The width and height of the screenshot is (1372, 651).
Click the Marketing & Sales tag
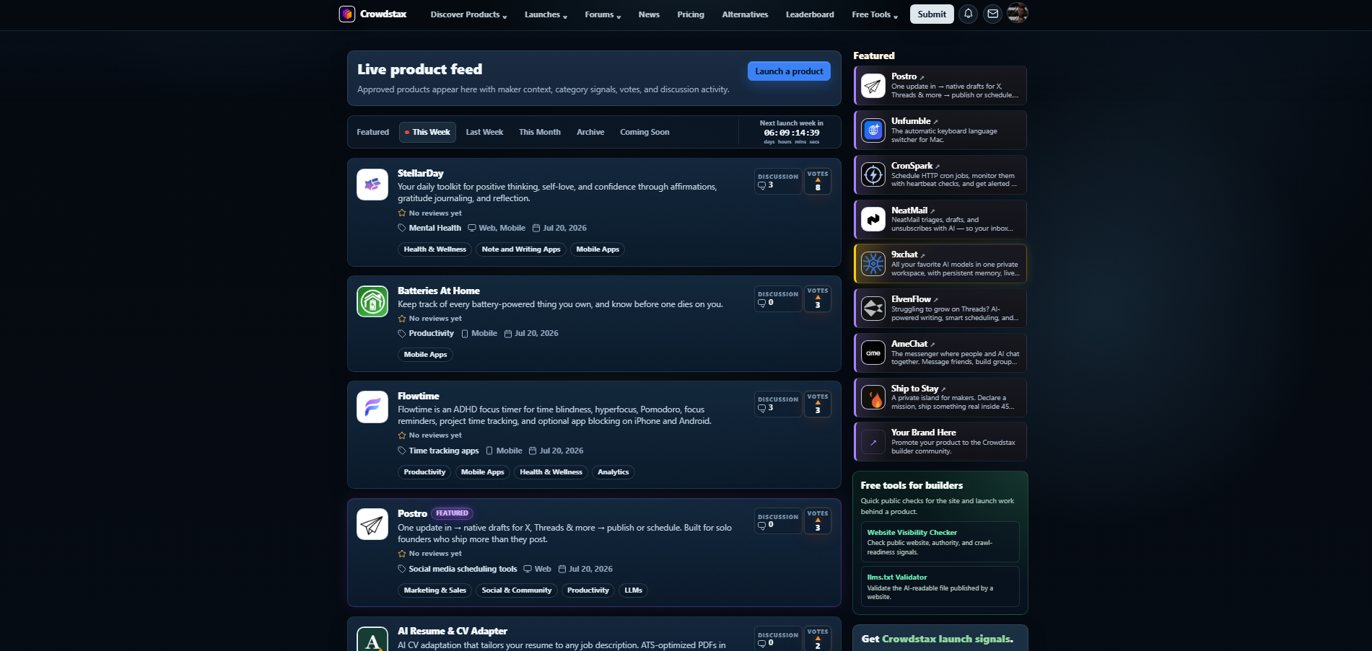[x=434, y=590]
